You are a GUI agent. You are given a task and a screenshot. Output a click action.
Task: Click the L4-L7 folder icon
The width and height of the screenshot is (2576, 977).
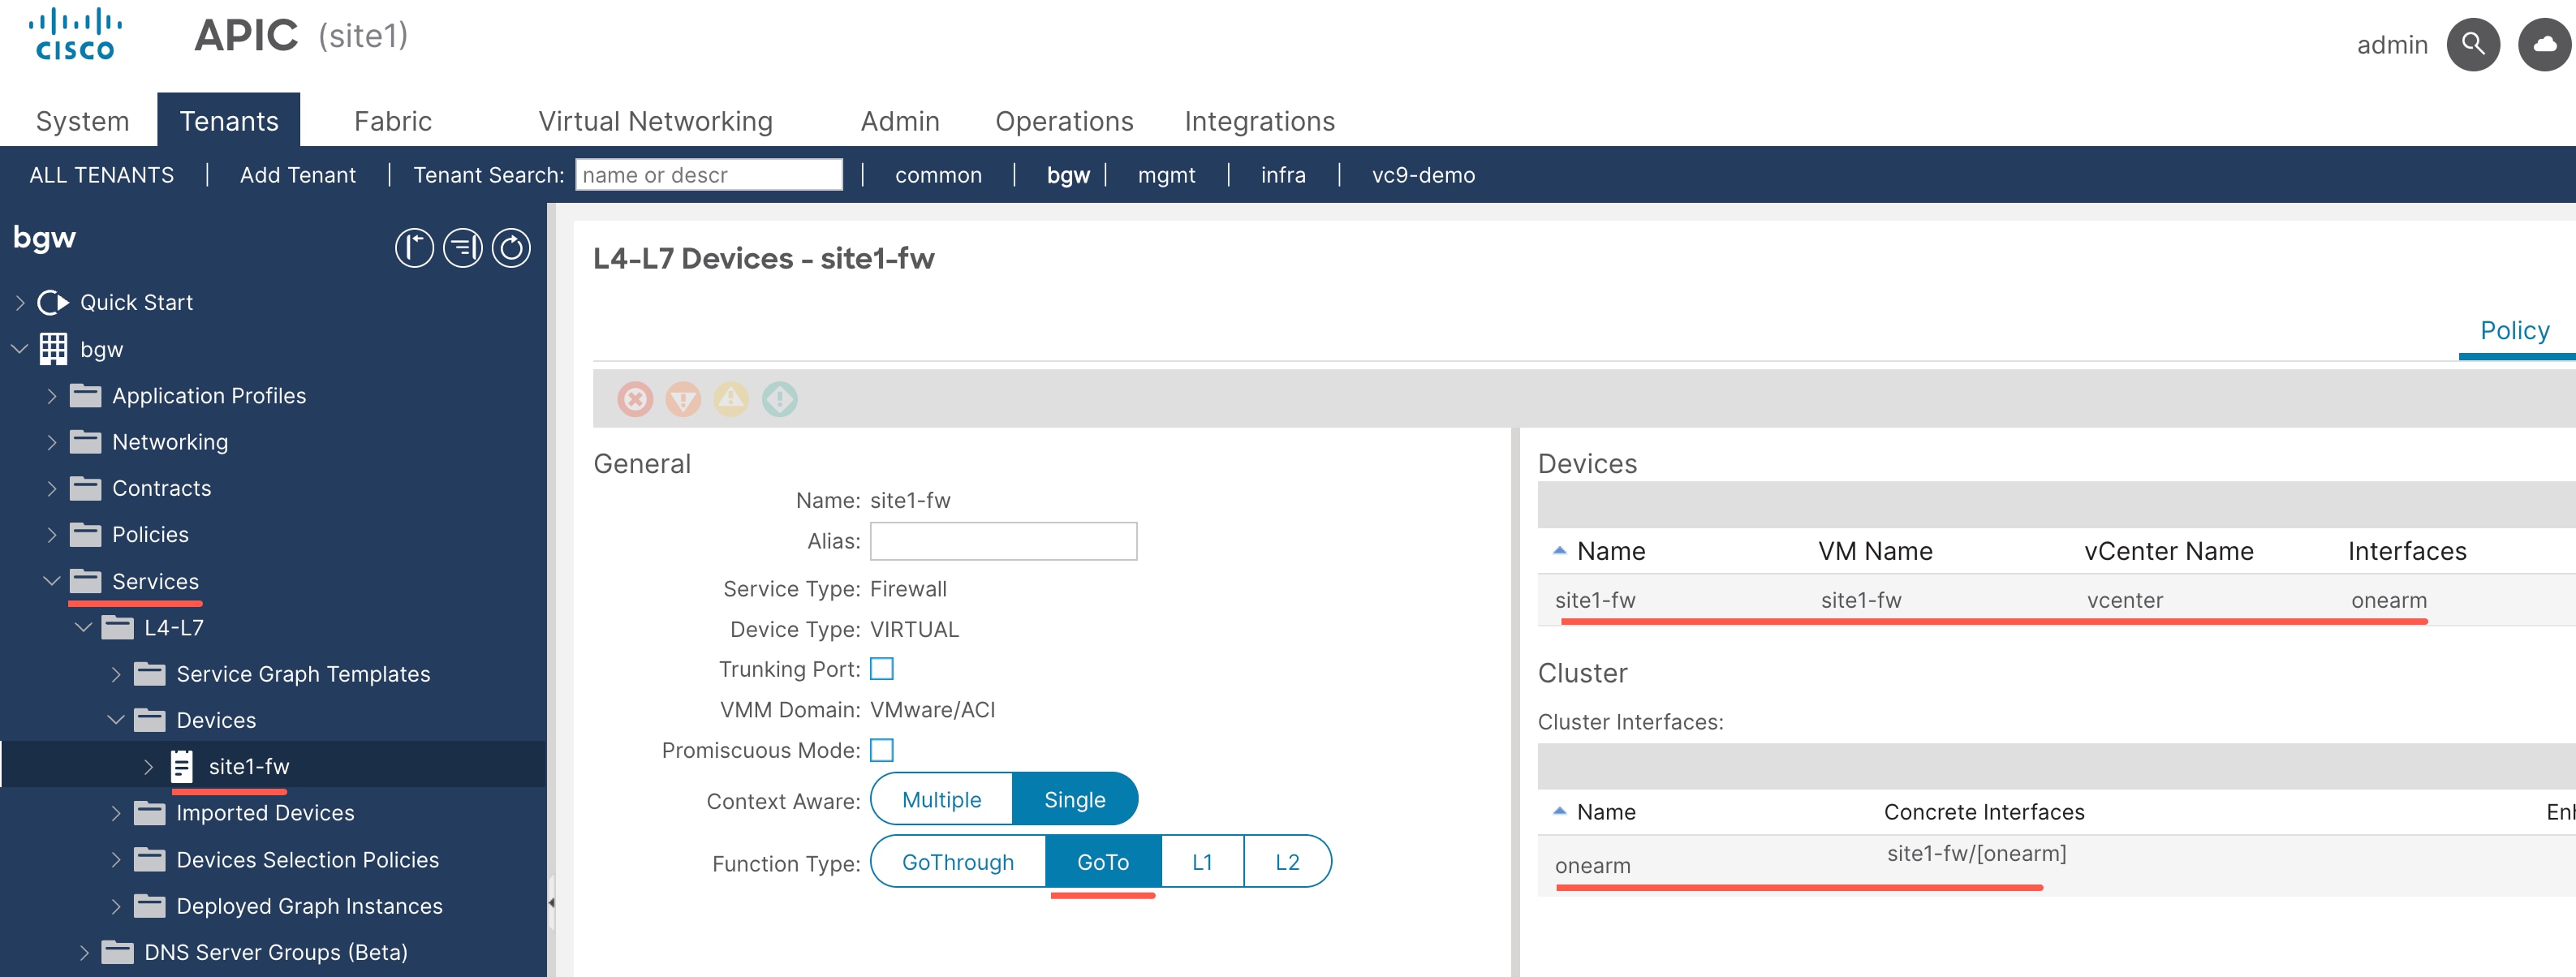coord(118,628)
